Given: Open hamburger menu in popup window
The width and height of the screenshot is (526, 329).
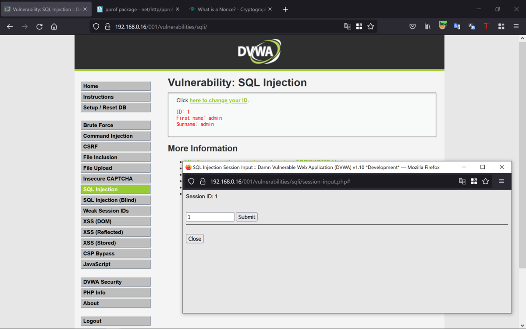Looking at the screenshot, I should [x=501, y=181].
